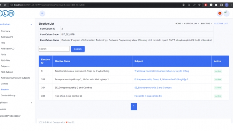
Task: Collapse the Curriculum sidebar section
Action: 16,24
